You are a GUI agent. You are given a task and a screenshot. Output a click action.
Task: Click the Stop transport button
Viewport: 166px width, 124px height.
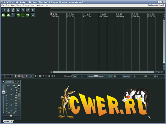(x=15, y=76)
